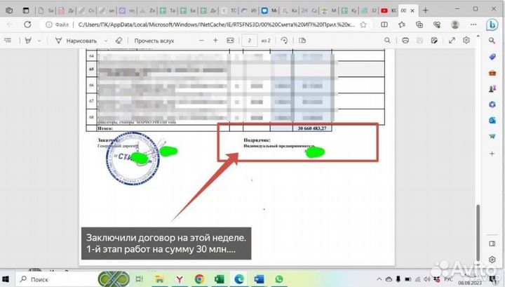
Task: Switch to the YouTube 'КС' tab
Action: (x=389, y=11)
